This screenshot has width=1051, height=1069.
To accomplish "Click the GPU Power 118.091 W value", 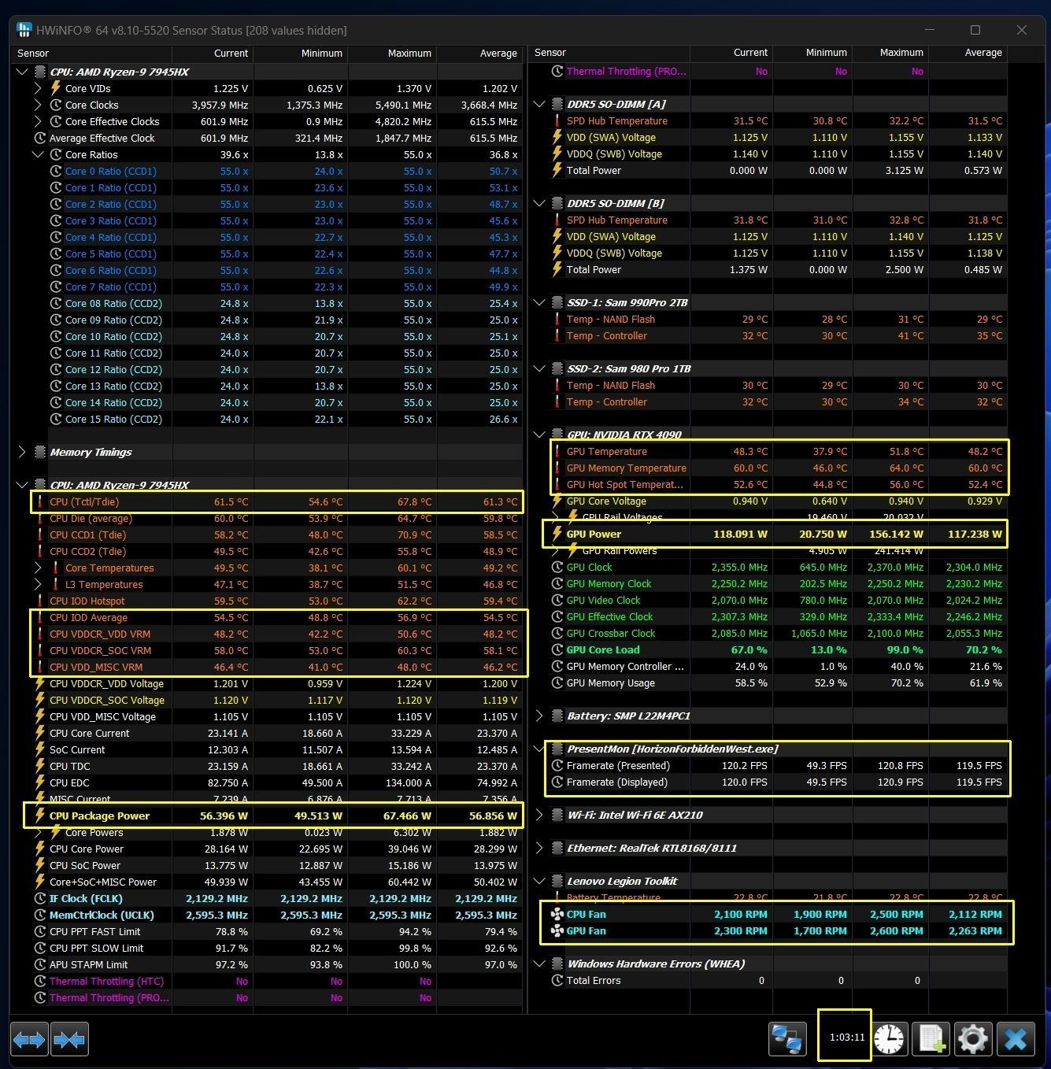I will (x=739, y=534).
